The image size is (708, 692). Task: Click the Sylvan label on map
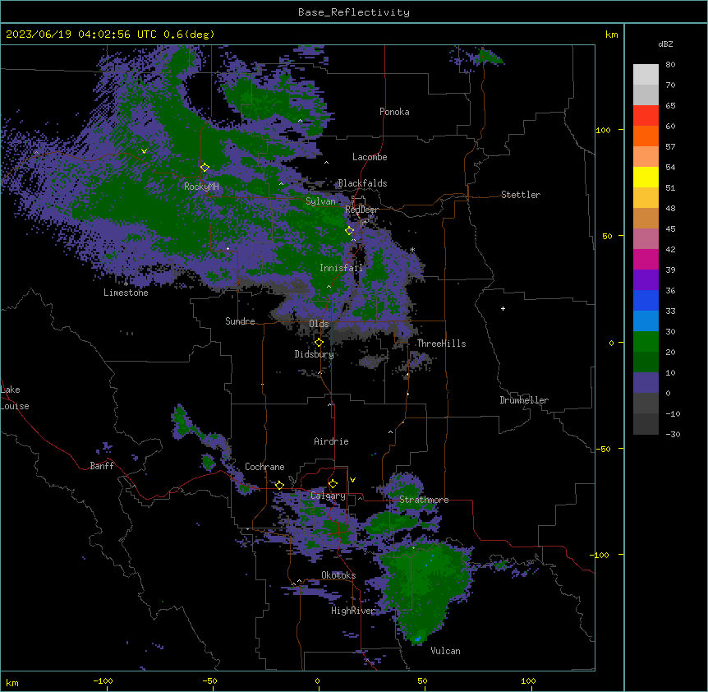(x=320, y=201)
